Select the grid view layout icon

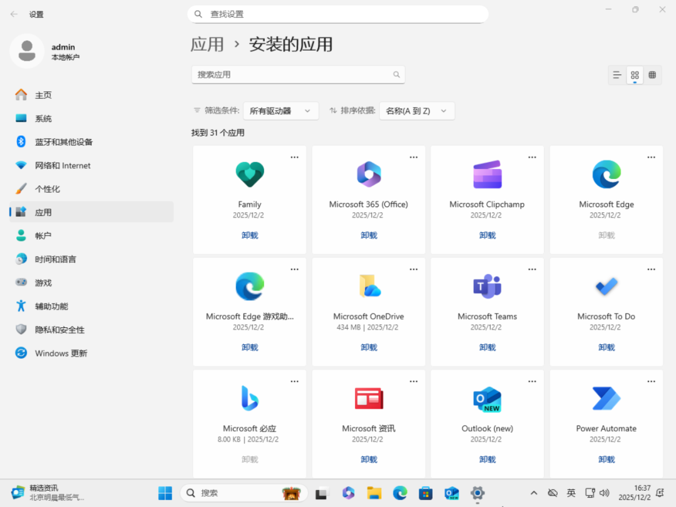tap(635, 75)
